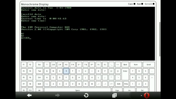Image resolution: width=176 pixels, height=99 pixels.
Task: Hit the C key
Action: click(x=66, y=84)
